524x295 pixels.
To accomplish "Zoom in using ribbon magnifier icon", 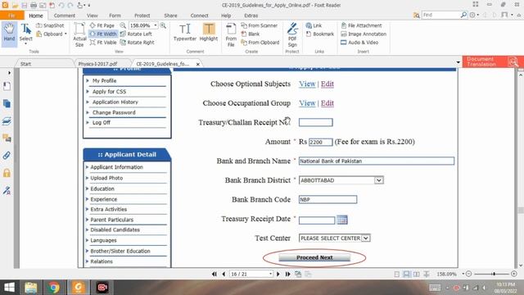I will point(163,25).
